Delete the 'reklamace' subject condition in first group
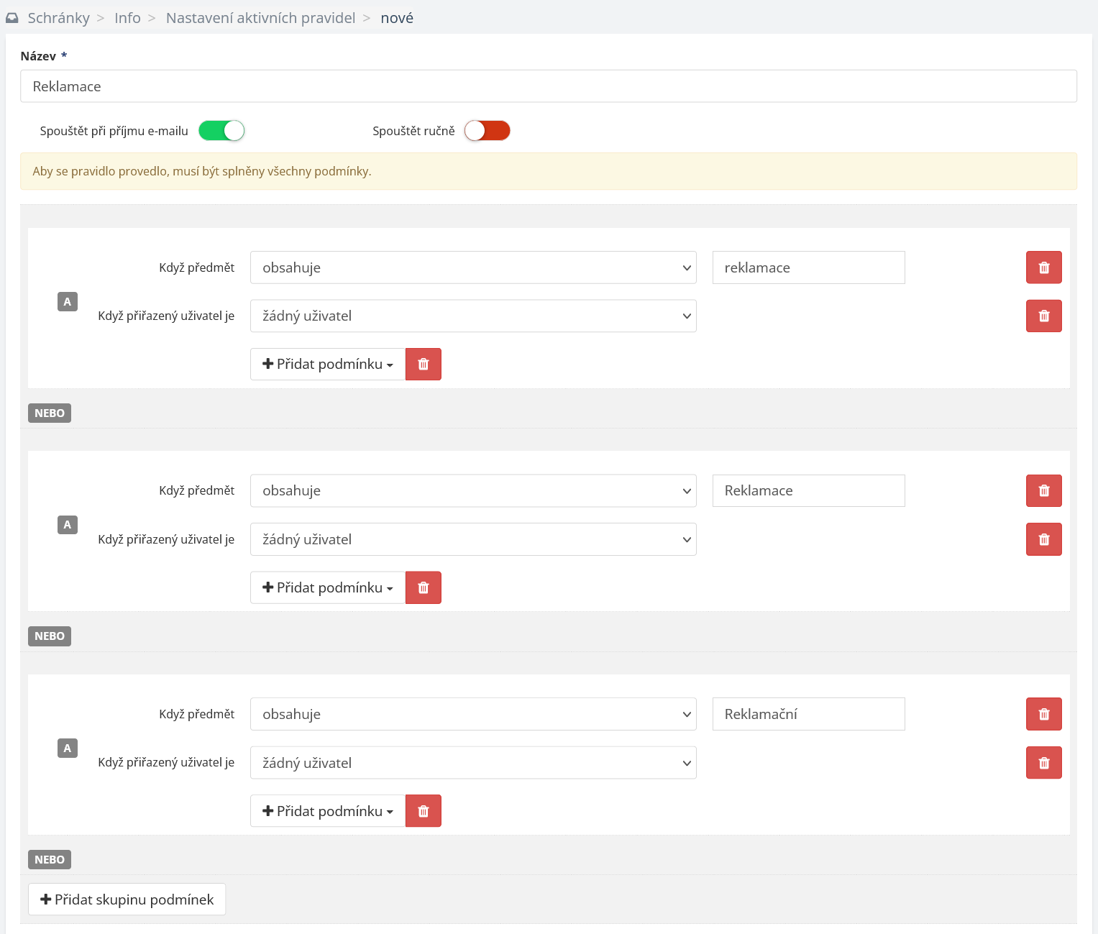1098x934 pixels. [x=1043, y=267]
